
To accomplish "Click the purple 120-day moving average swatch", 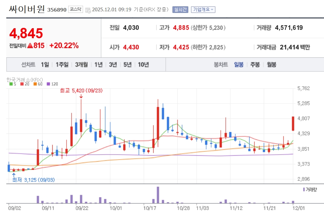I will pos(48,84).
